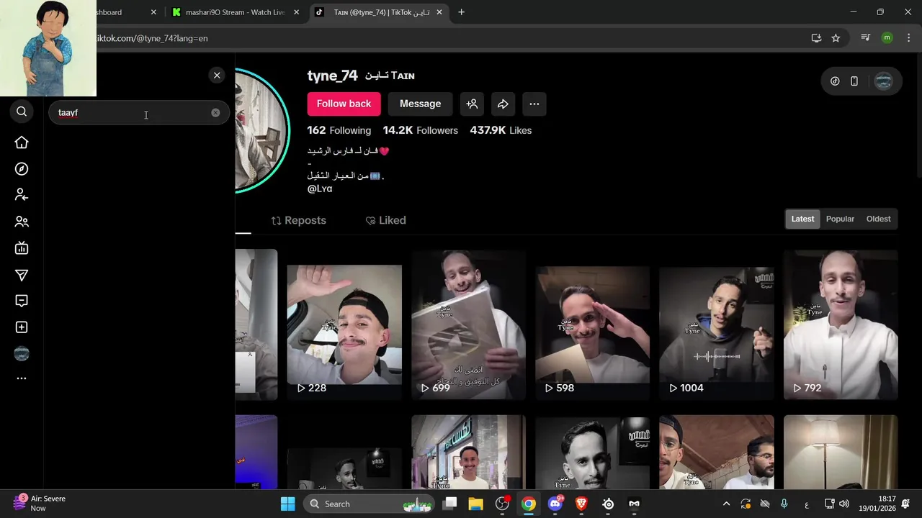Viewport: 922px width, 518px height.
Task: Open the video with 1004 views
Action: 717,324
